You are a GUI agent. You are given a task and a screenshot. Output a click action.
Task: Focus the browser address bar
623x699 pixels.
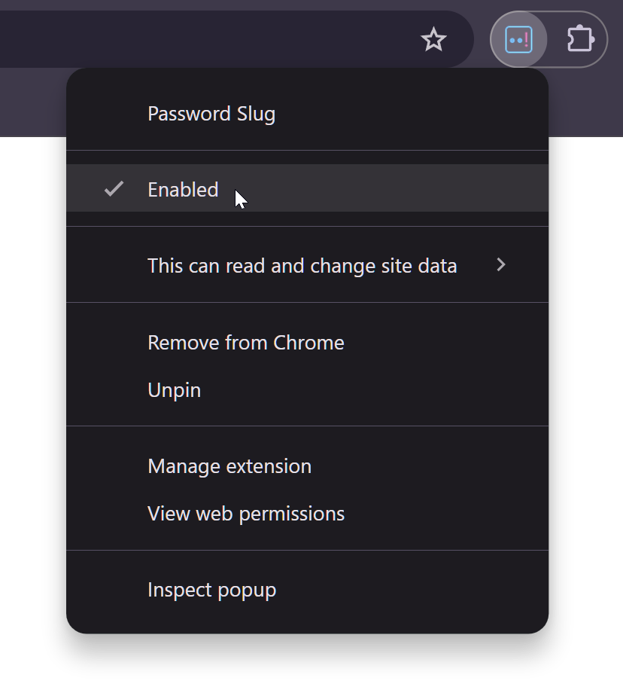188,39
